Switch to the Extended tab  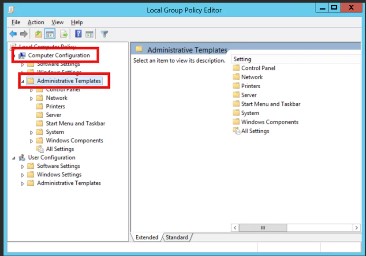click(147, 237)
